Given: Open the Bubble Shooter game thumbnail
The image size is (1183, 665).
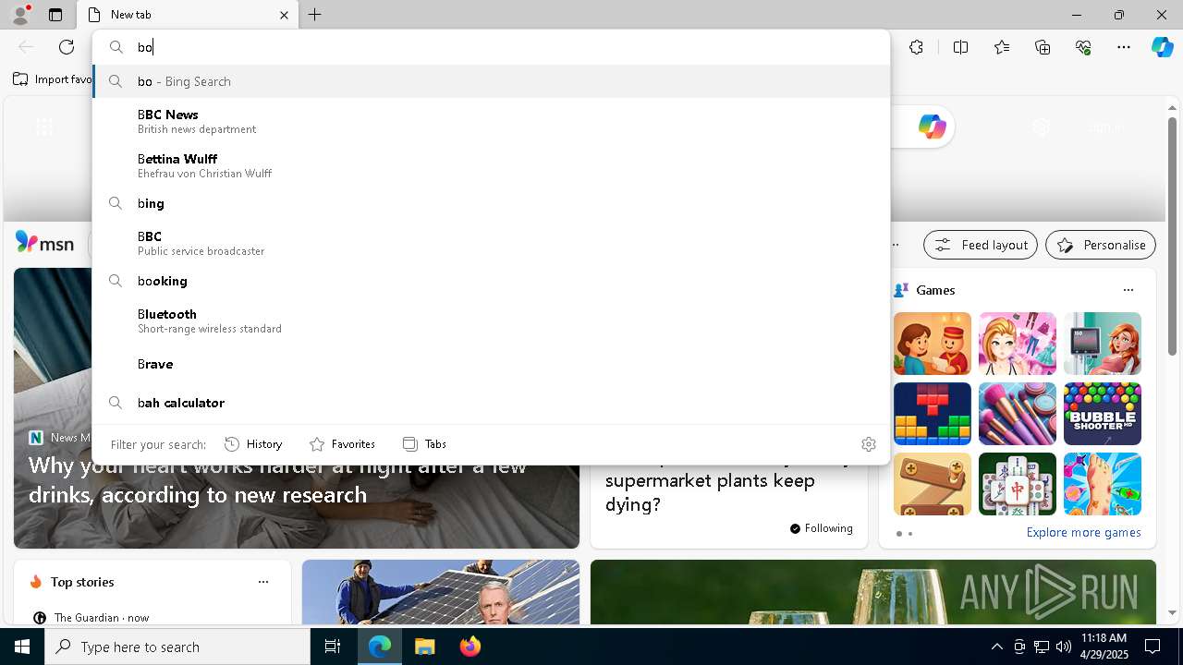Looking at the screenshot, I should point(1103,414).
